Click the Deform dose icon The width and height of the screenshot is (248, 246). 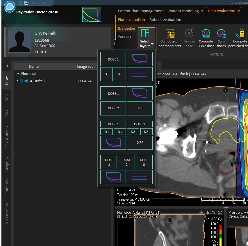point(189,33)
